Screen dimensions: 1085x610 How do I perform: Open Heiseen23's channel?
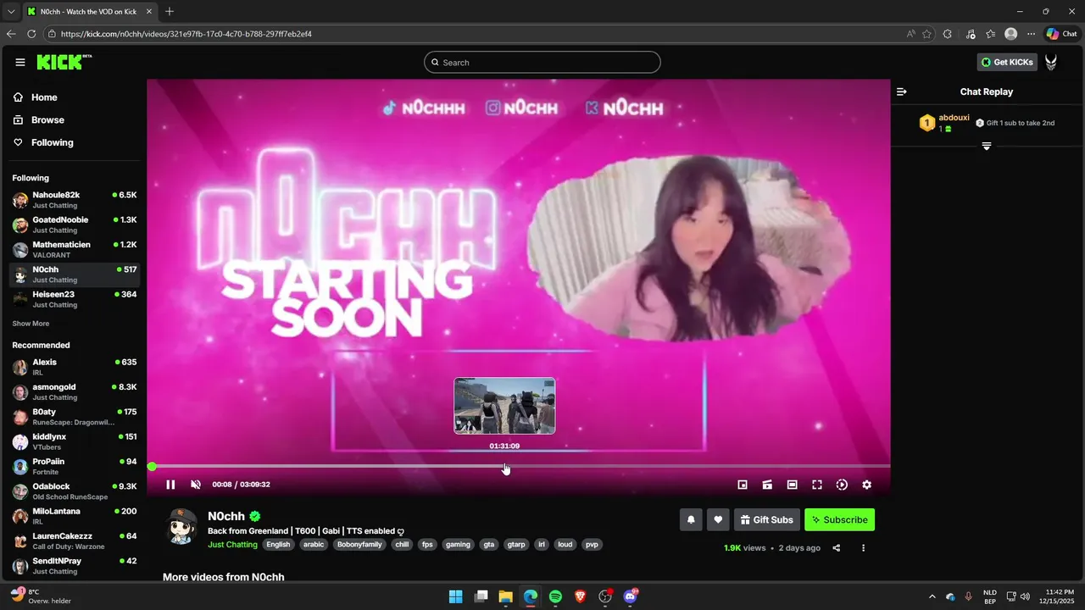(x=75, y=299)
